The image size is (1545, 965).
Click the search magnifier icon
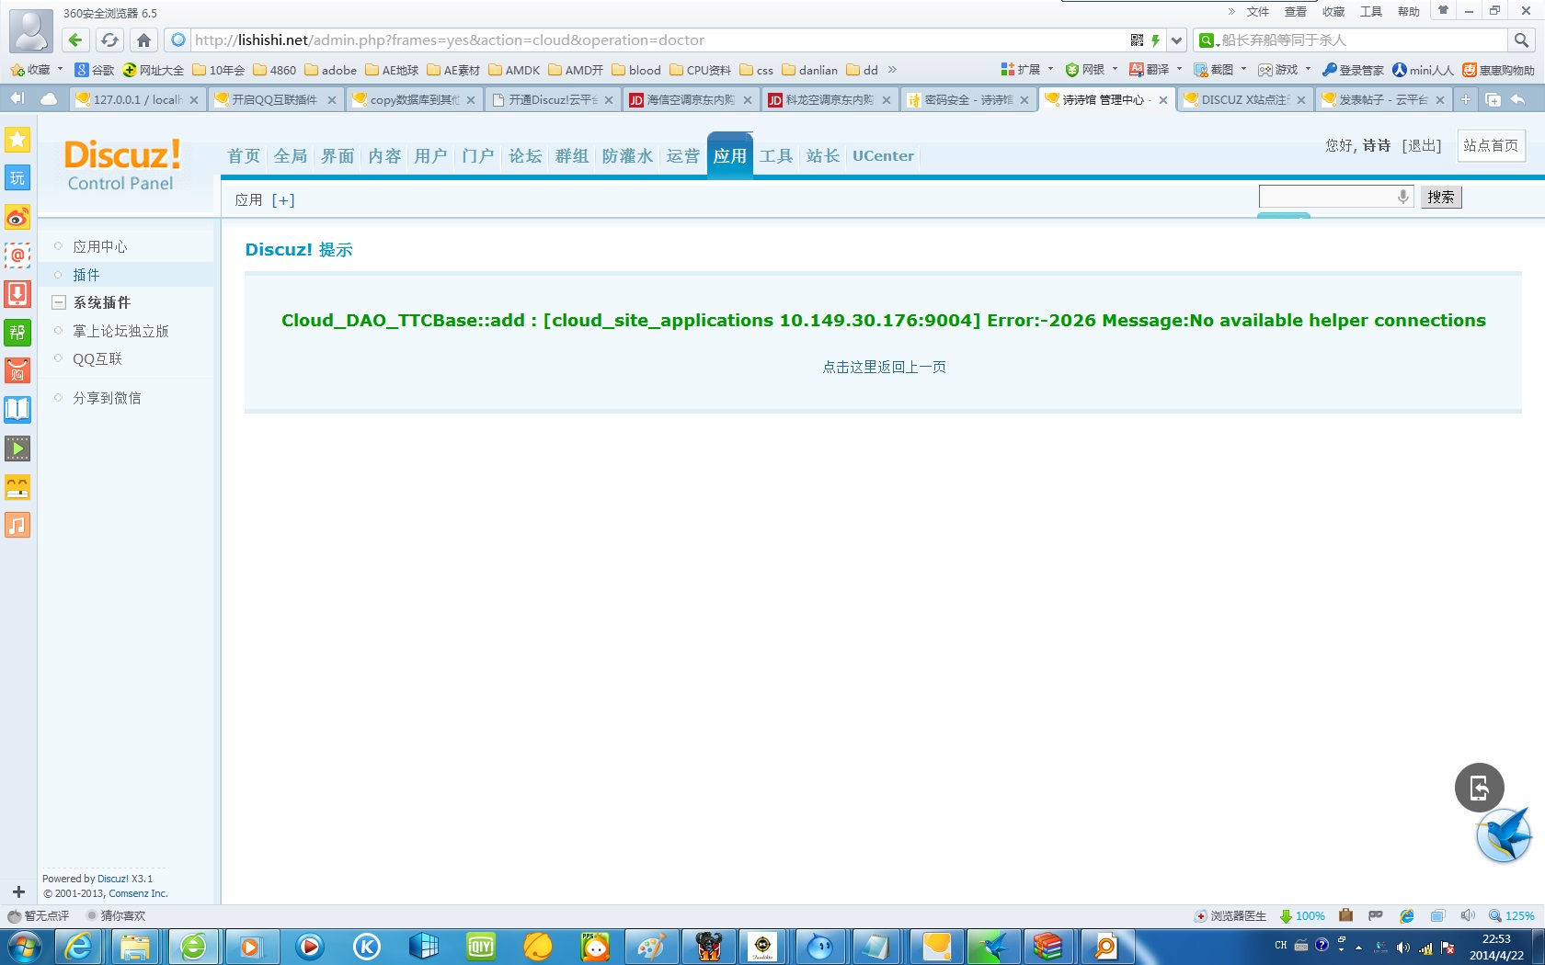[x=1521, y=40]
